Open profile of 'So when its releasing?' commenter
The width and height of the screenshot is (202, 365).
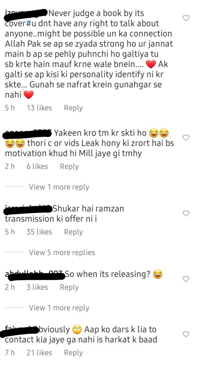click(x=35, y=275)
